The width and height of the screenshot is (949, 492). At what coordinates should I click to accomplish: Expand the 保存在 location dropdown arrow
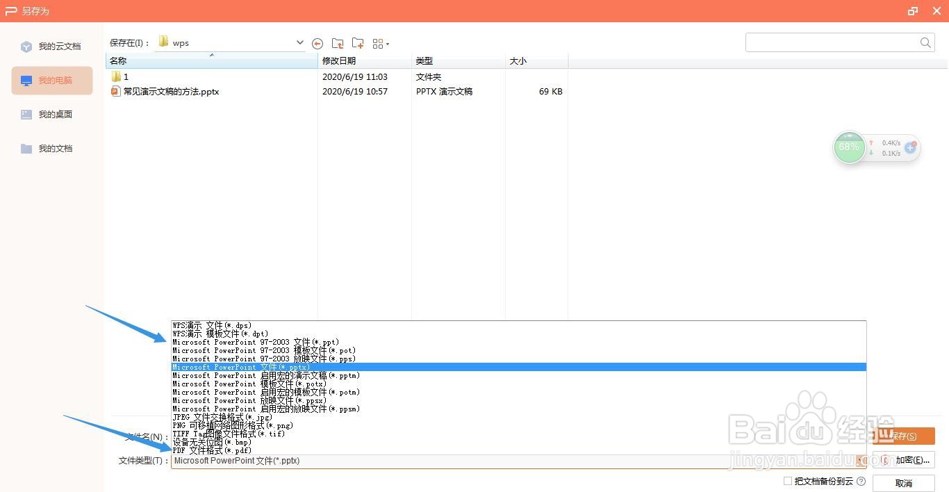299,42
